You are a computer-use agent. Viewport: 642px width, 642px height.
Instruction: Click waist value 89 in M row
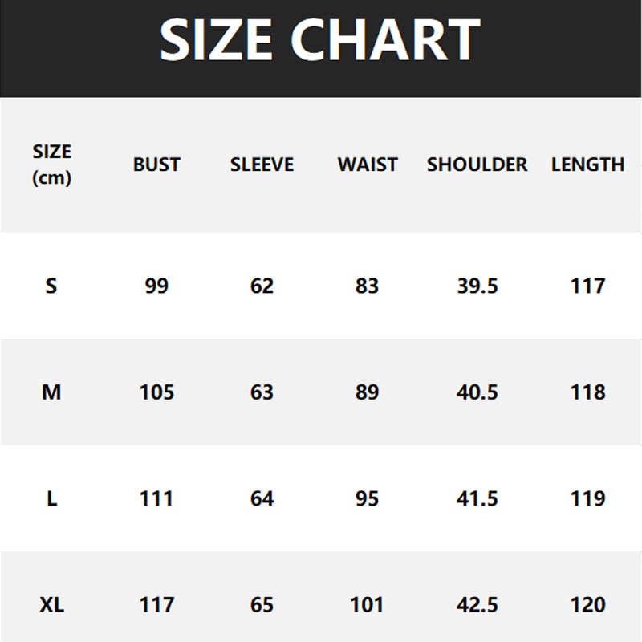(368, 392)
